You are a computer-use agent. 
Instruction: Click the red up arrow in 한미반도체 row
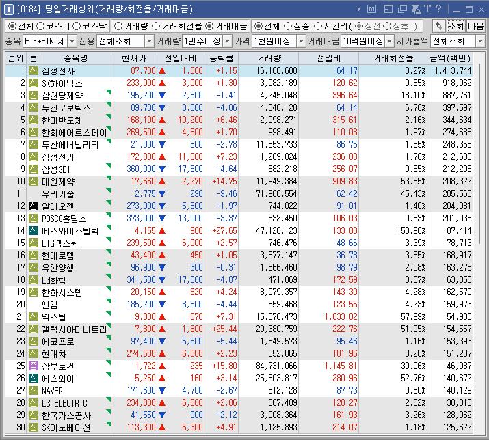coord(162,120)
